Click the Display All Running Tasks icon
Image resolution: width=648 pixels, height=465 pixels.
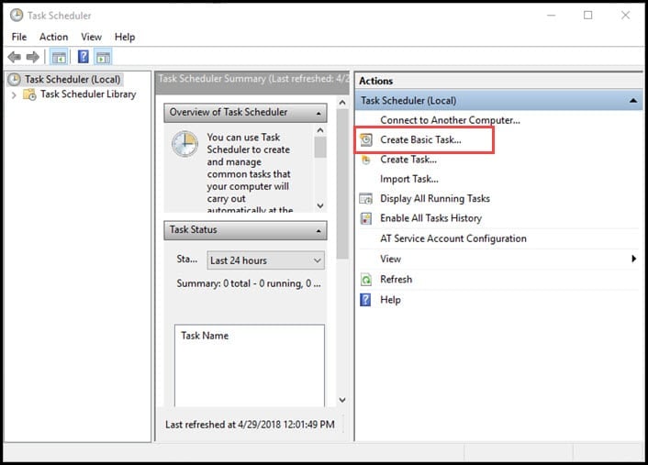[366, 199]
